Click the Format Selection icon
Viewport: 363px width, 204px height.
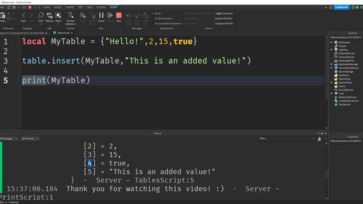pyautogui.click(x=70, y=15)
